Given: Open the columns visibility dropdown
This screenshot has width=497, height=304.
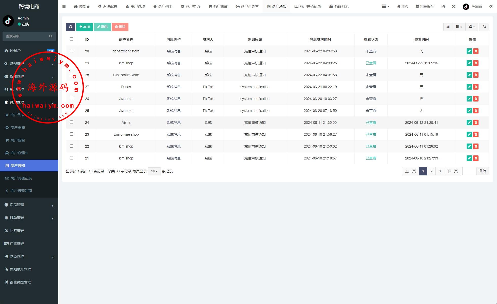Looking at the screenshot, I should pos(459,27).
